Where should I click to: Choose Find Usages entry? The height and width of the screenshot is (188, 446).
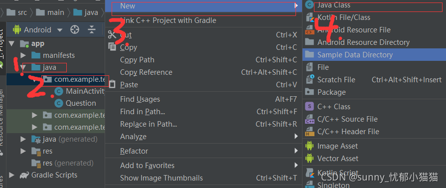[203, 99]
